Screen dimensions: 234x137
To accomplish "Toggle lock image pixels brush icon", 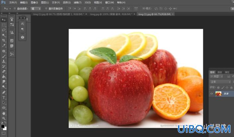I will pyautogui.click(x=223, y=87).
